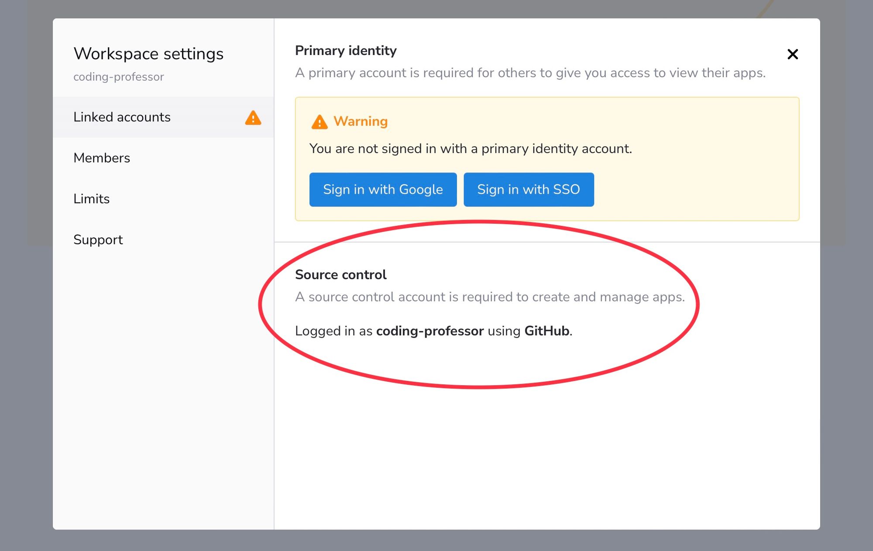
Task: Switch to the Members section
Action: tap(102, 158)
